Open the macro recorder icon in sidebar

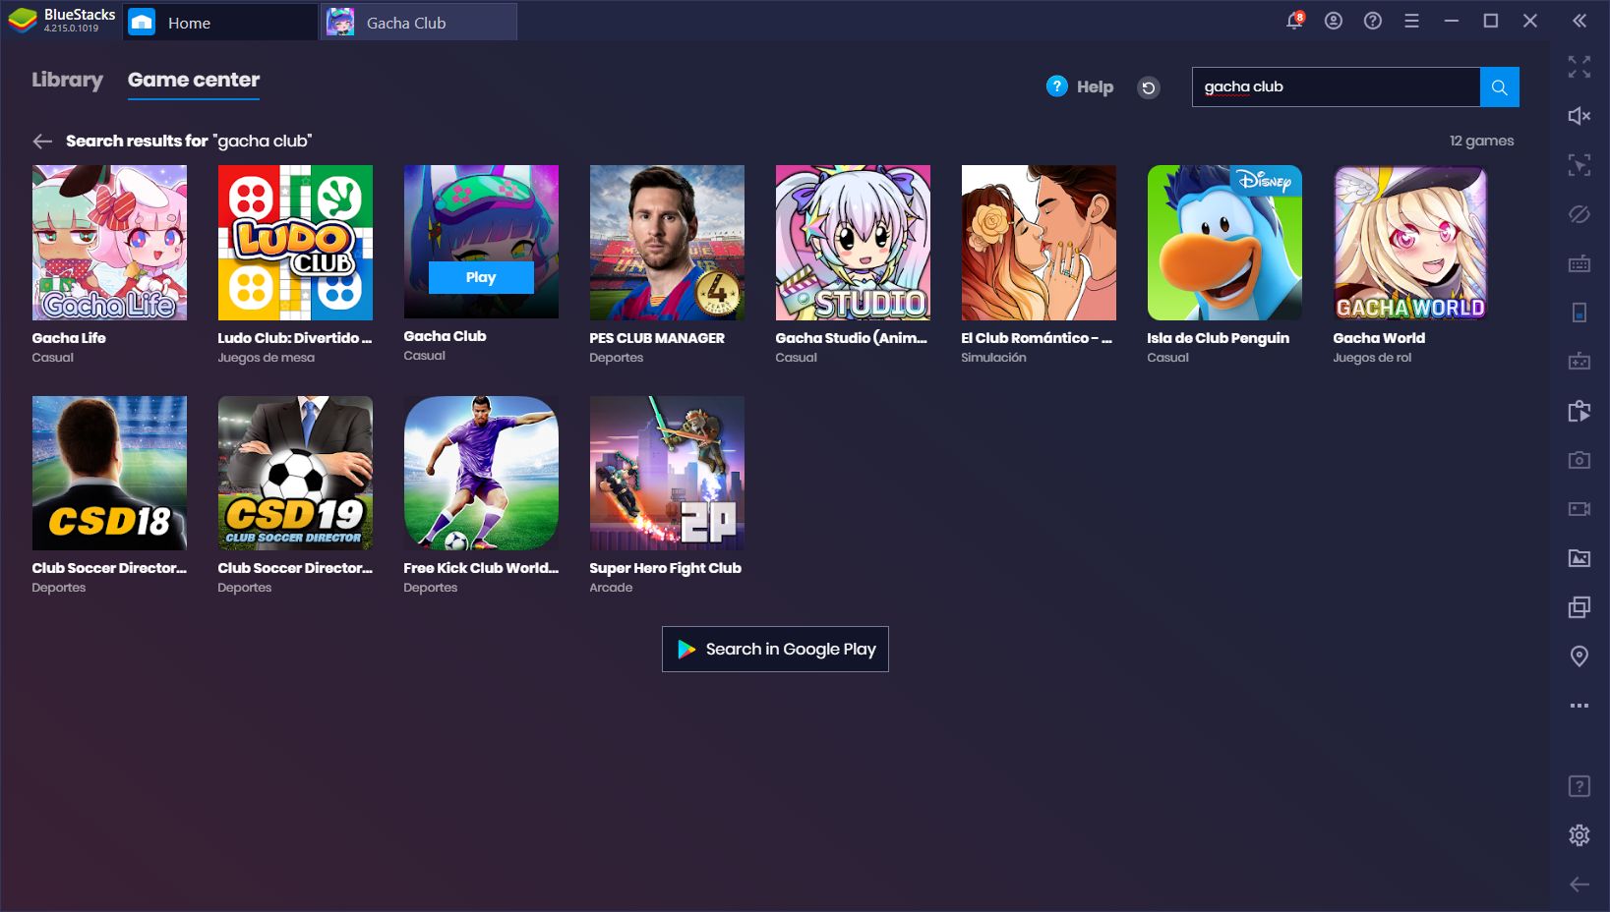click(1580, 361)
